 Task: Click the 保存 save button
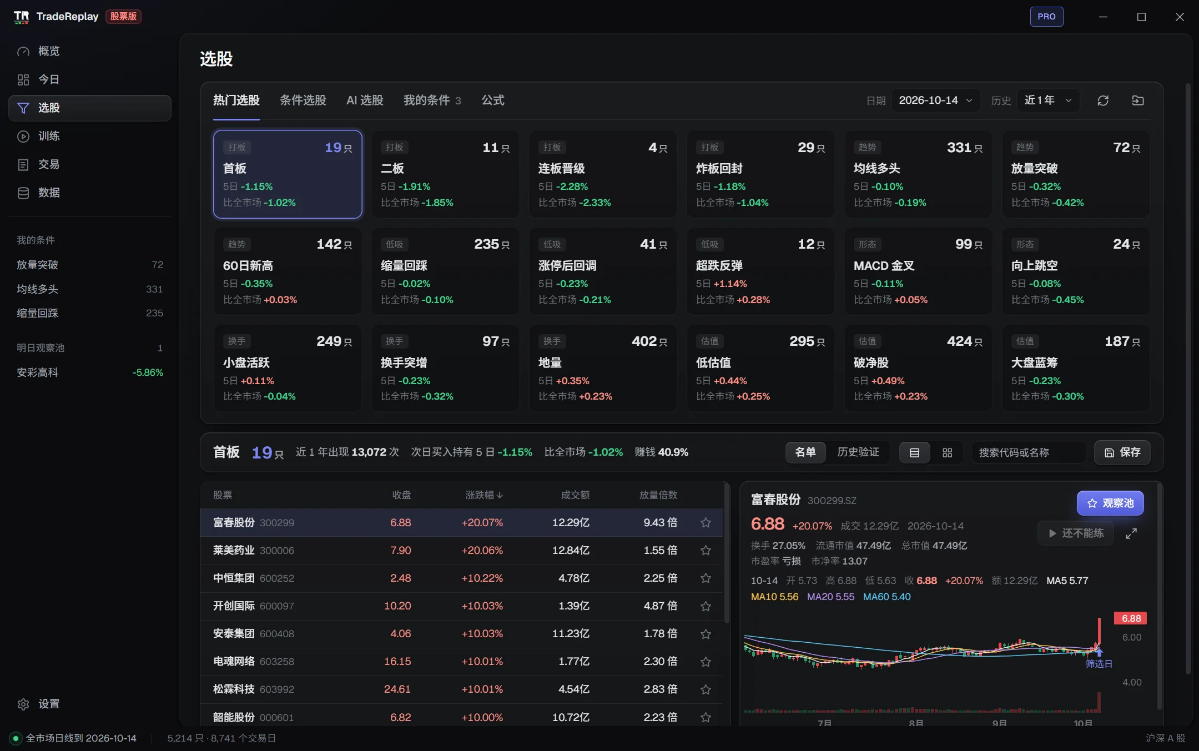click(1122, 452)
